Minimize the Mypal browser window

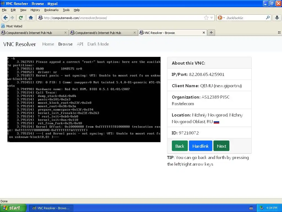(266, 3)
